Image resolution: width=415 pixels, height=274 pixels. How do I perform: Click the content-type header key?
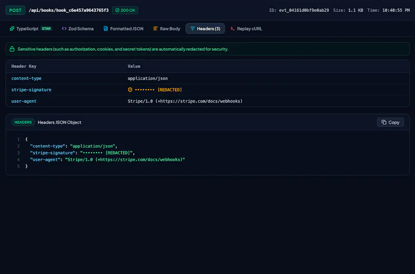click(26, 78)
